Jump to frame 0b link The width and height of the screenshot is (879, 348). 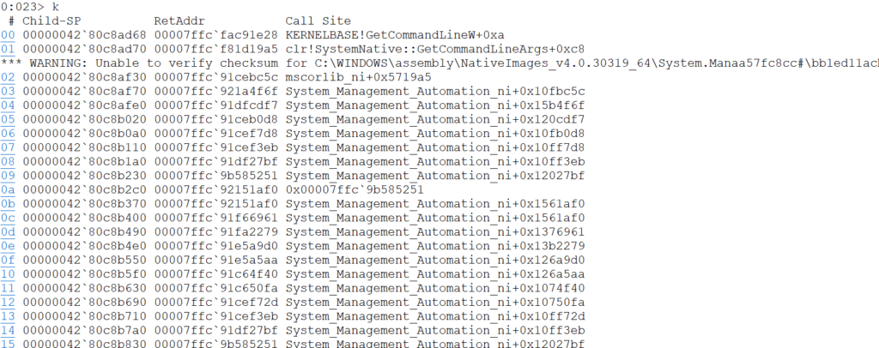pos(8,203)
